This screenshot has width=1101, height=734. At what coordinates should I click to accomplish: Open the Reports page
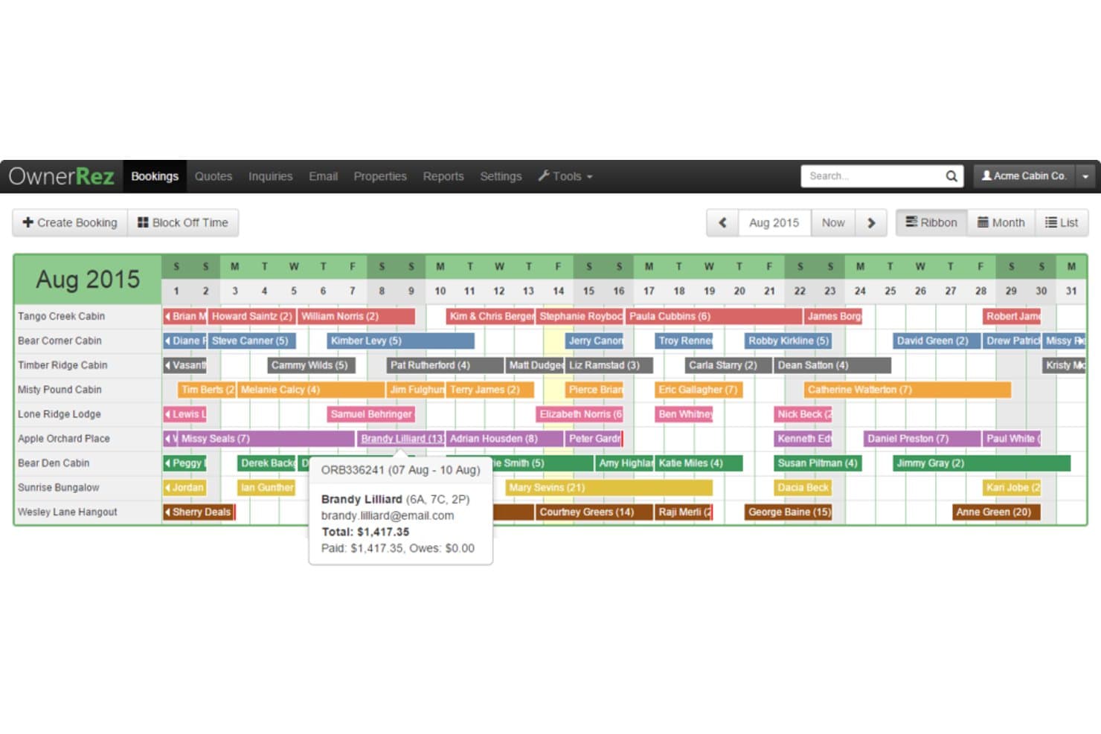pos(443,176)
